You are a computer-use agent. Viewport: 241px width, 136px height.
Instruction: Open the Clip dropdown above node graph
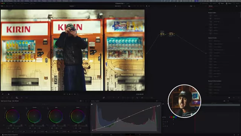pos(192,6)
